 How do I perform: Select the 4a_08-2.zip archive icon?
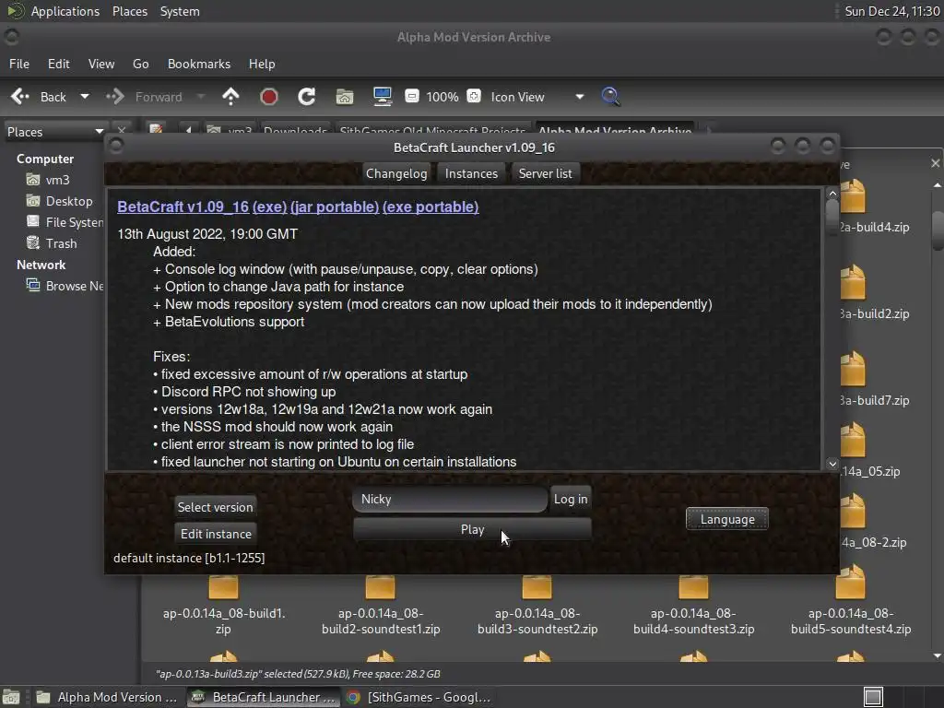pyautogui.click(x=854, y=511)
